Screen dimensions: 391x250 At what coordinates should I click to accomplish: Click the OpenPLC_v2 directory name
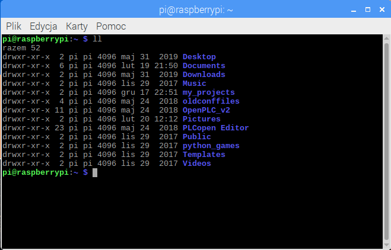[x=206, y=110]
